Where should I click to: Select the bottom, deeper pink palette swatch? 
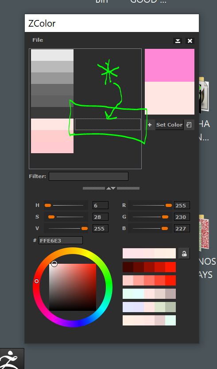pos(52,142)
